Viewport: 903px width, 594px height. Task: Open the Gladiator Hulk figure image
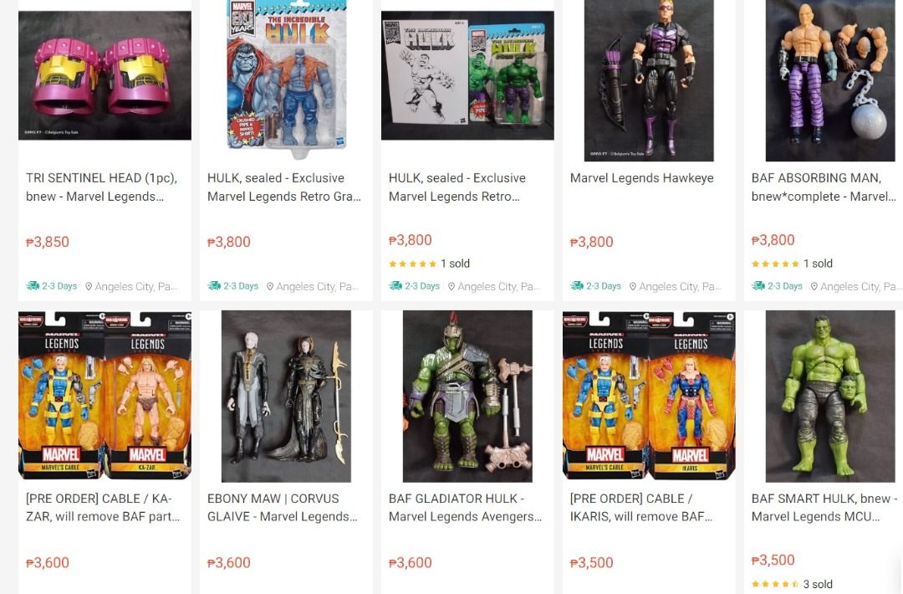[x=467, y=397]
